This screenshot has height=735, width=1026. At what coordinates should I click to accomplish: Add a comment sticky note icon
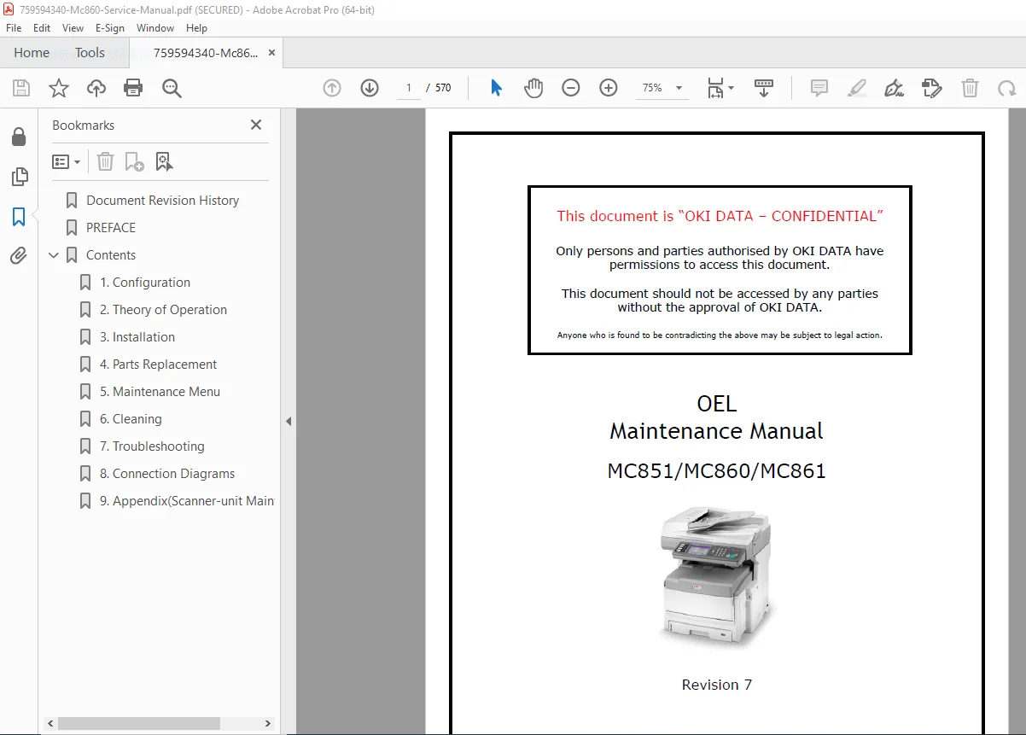[x=819, y=88]
